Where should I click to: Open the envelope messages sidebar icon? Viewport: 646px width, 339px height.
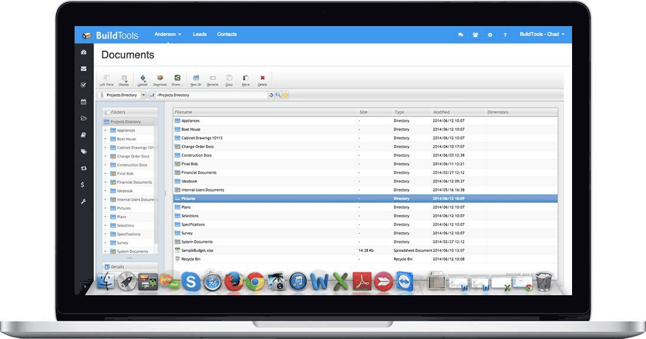[83, 69]
